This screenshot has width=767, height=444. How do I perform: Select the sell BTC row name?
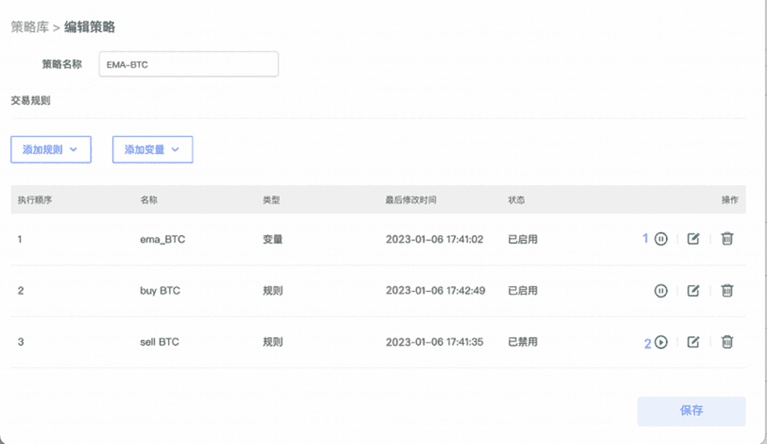pyautogui.click(x=160, y=342)
